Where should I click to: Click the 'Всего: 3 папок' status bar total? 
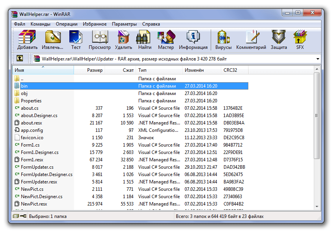pos(220,216)
